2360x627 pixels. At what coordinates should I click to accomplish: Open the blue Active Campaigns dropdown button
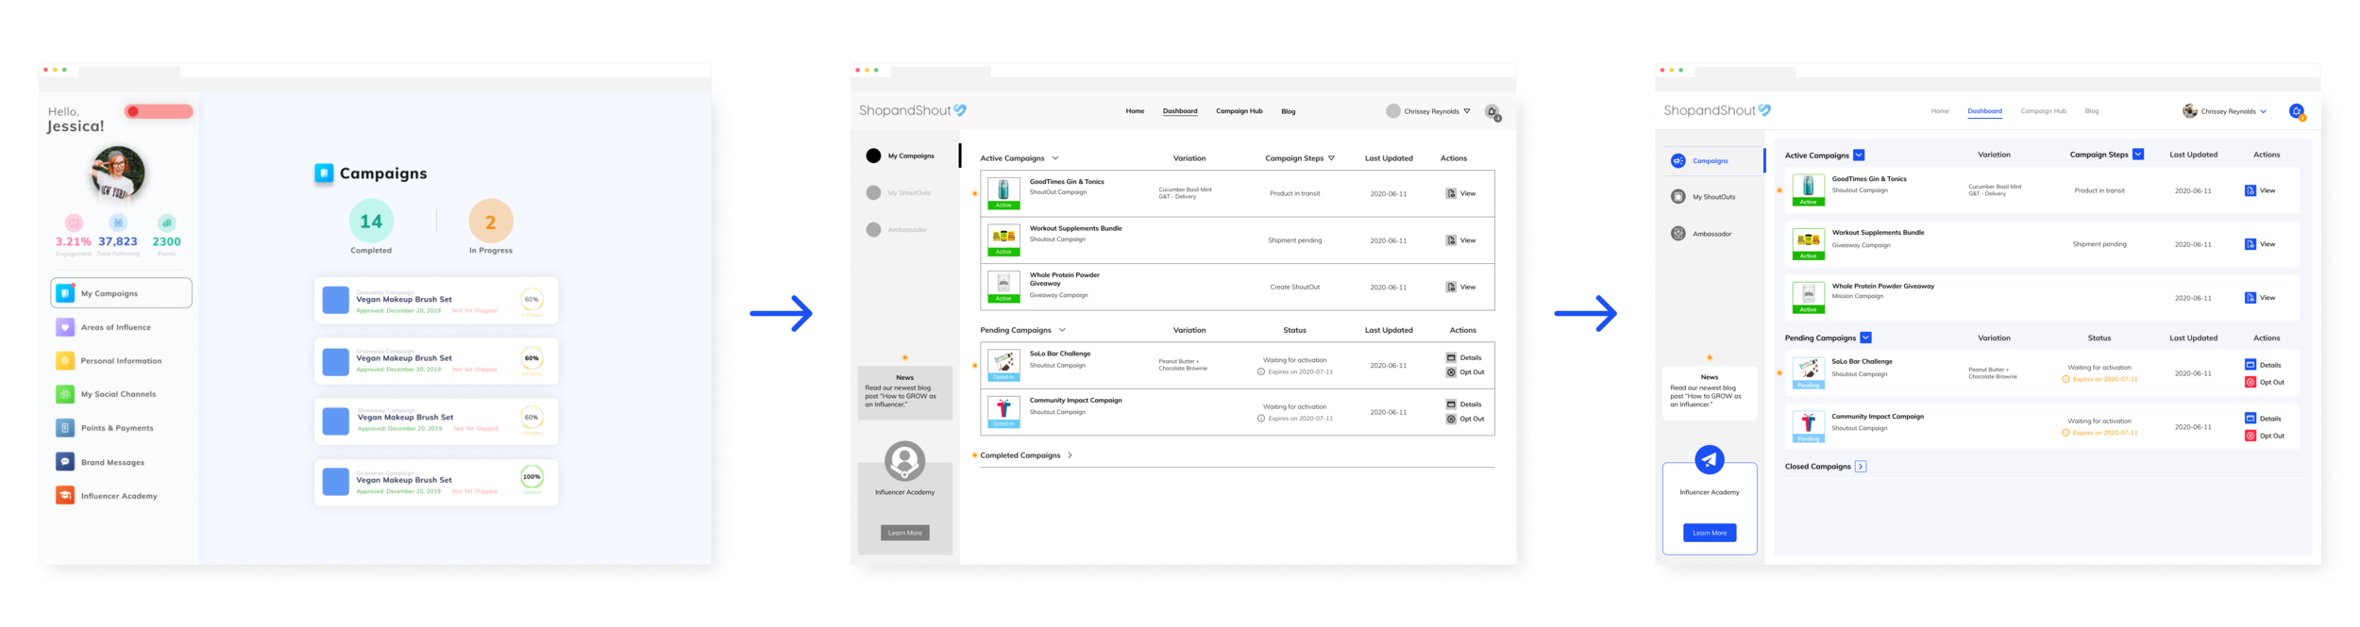click(x=1859, y=156)
